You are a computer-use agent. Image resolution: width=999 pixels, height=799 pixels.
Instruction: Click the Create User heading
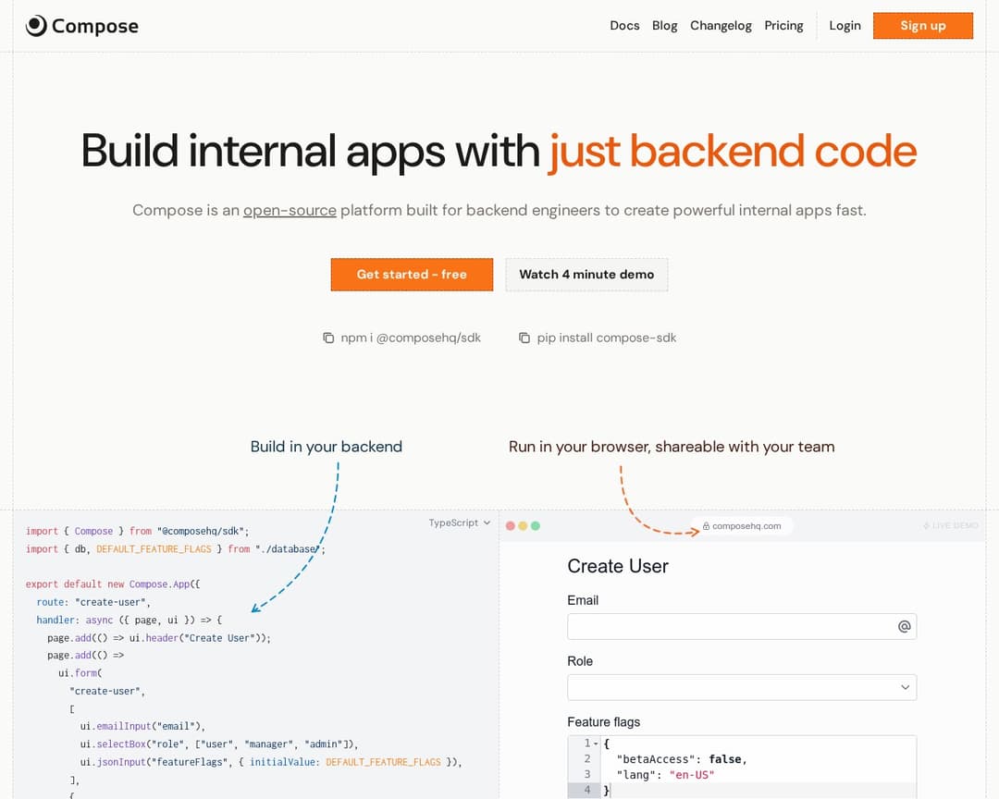[x=617, y=567]
